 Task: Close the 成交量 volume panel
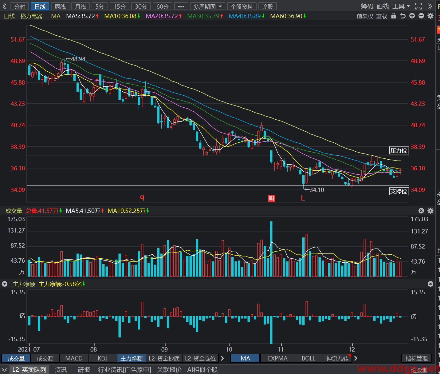[x=421, y=211]
